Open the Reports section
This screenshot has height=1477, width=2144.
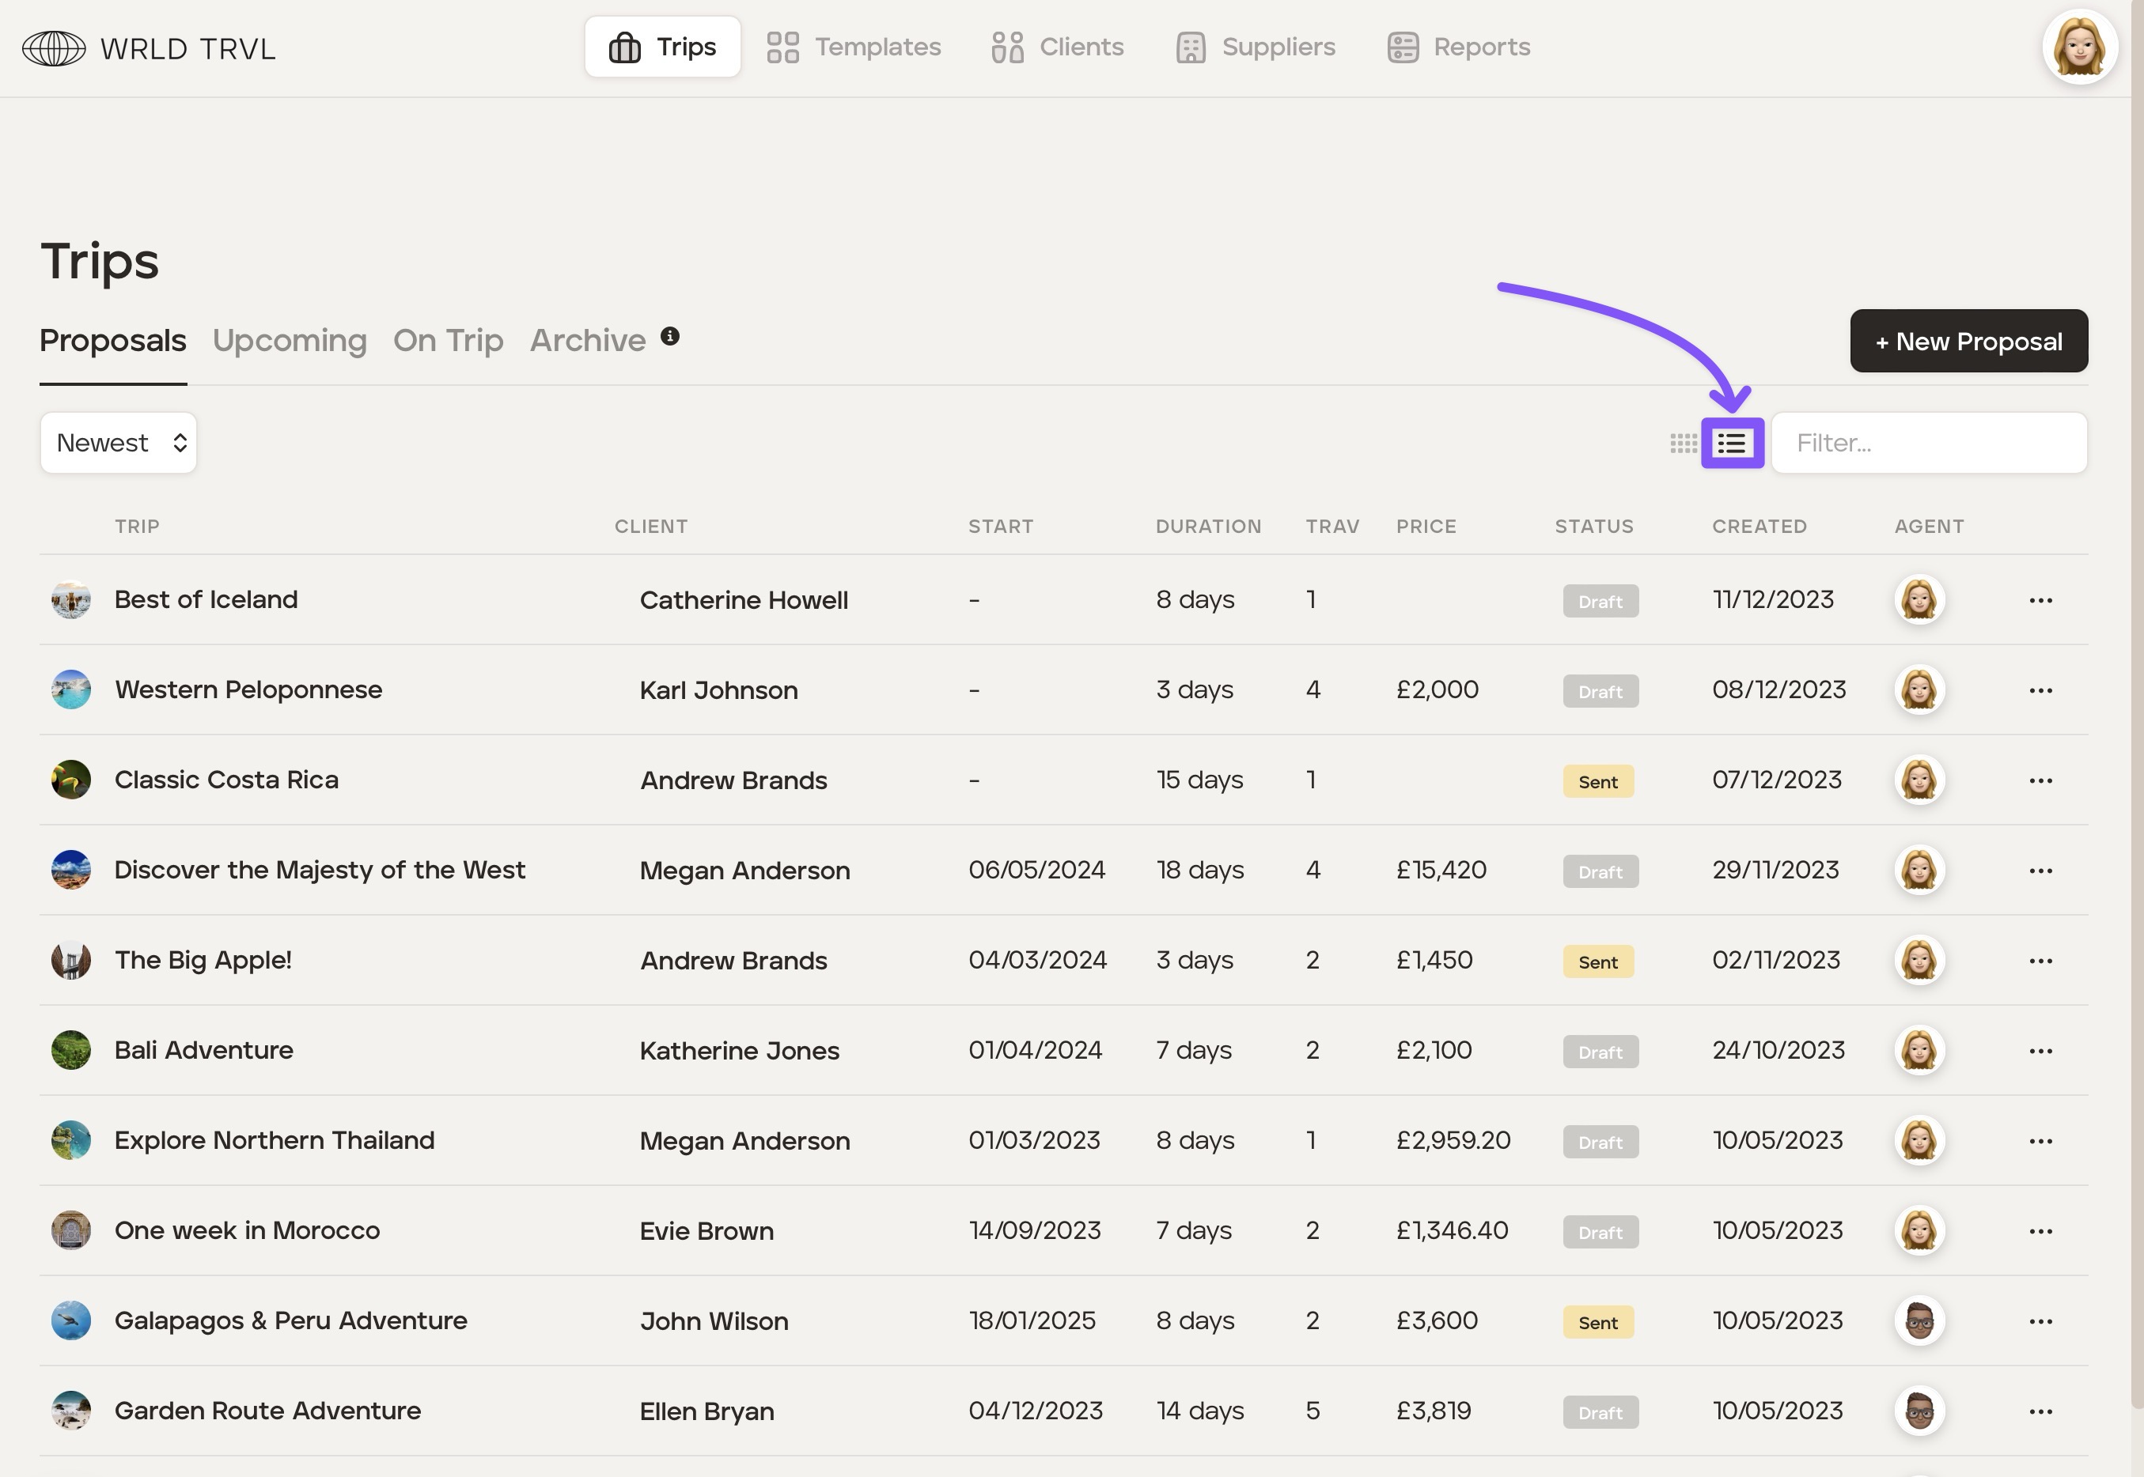tap(1459, 47)
